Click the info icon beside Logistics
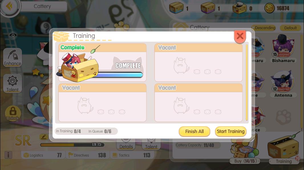The image size is (304, 170). coord(8,155)
